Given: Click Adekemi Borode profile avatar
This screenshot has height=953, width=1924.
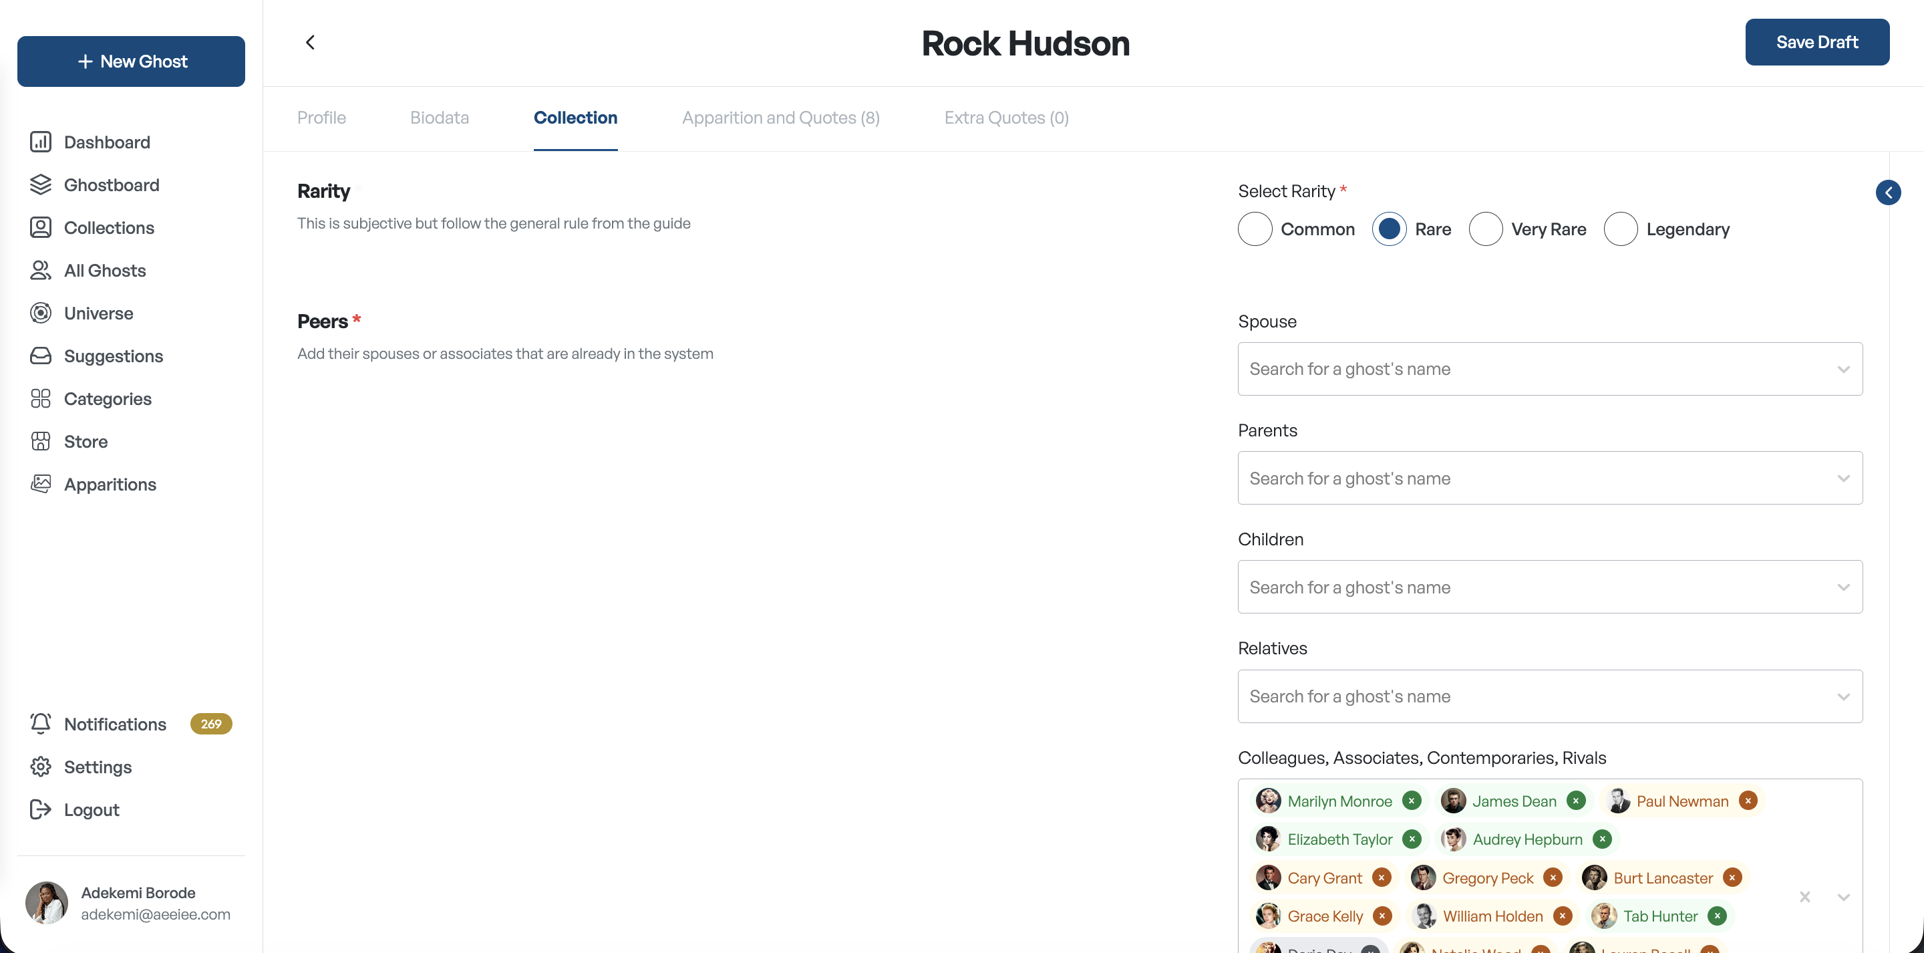Looking at the screenshot, I should tap(46, 903).
